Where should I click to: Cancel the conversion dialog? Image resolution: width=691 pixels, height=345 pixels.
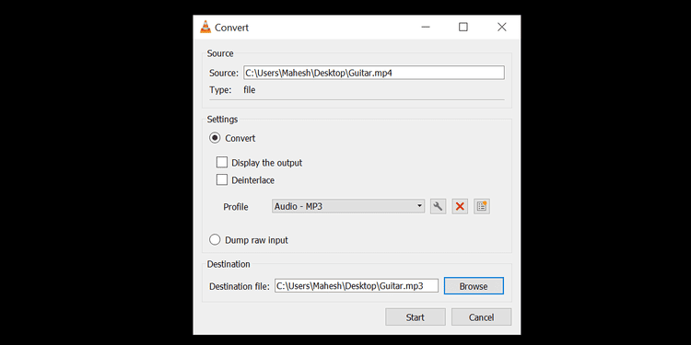tap(481, 317)
